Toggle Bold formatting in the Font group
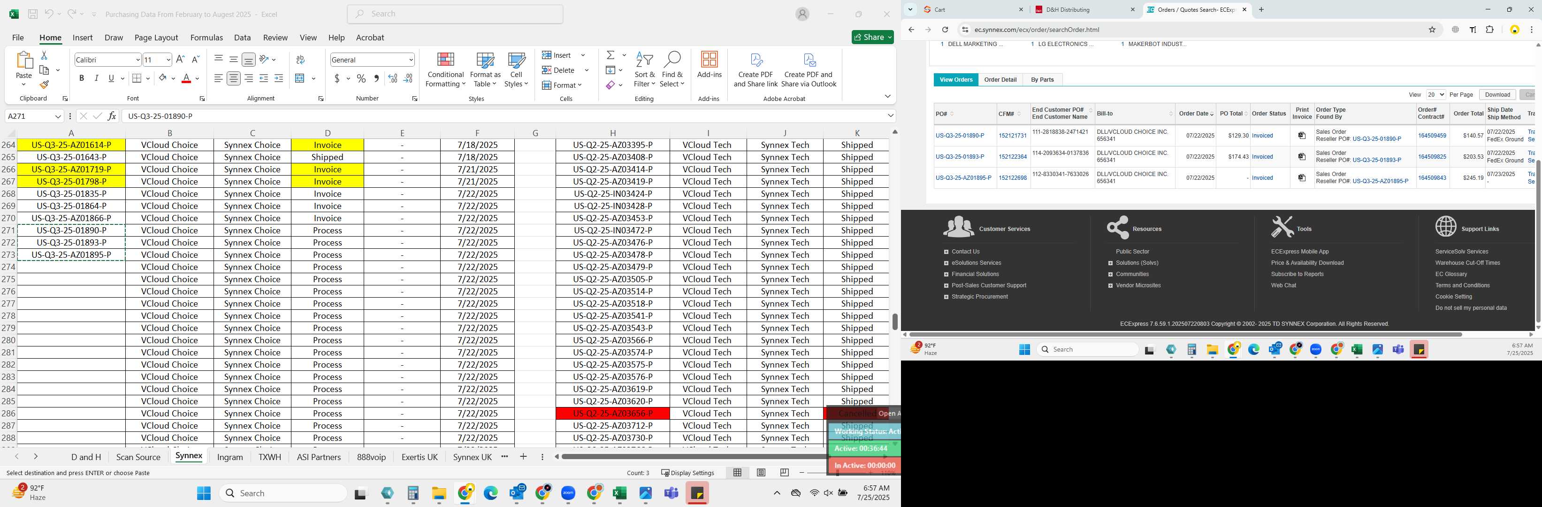1542x507 pixels. (81, 78)
